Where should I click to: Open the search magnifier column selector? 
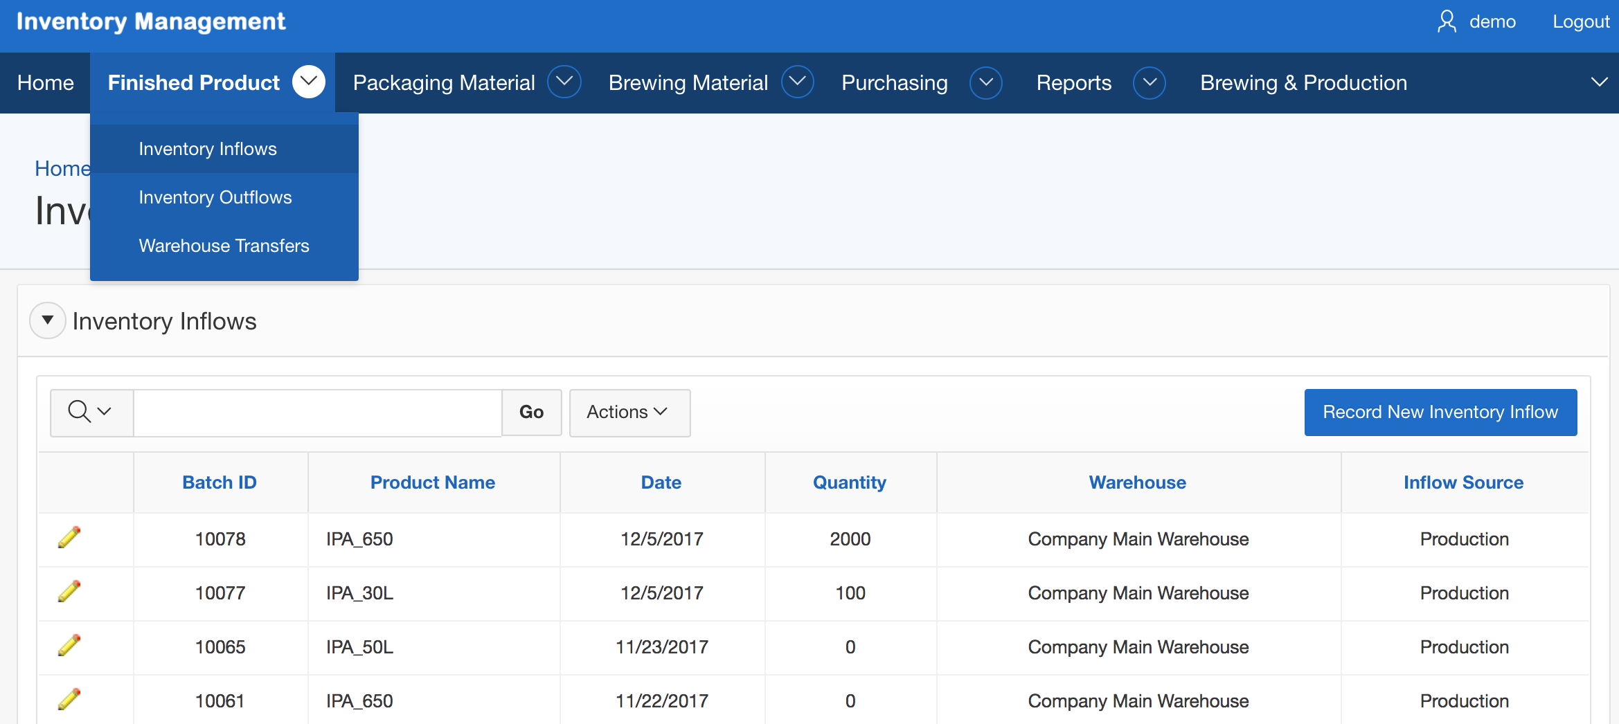(x=91, y=412)
